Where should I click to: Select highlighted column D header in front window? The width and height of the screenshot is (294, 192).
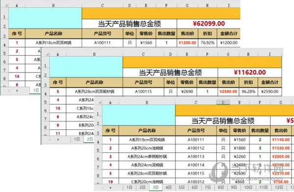pyautogui.click(x=223, y=102)
